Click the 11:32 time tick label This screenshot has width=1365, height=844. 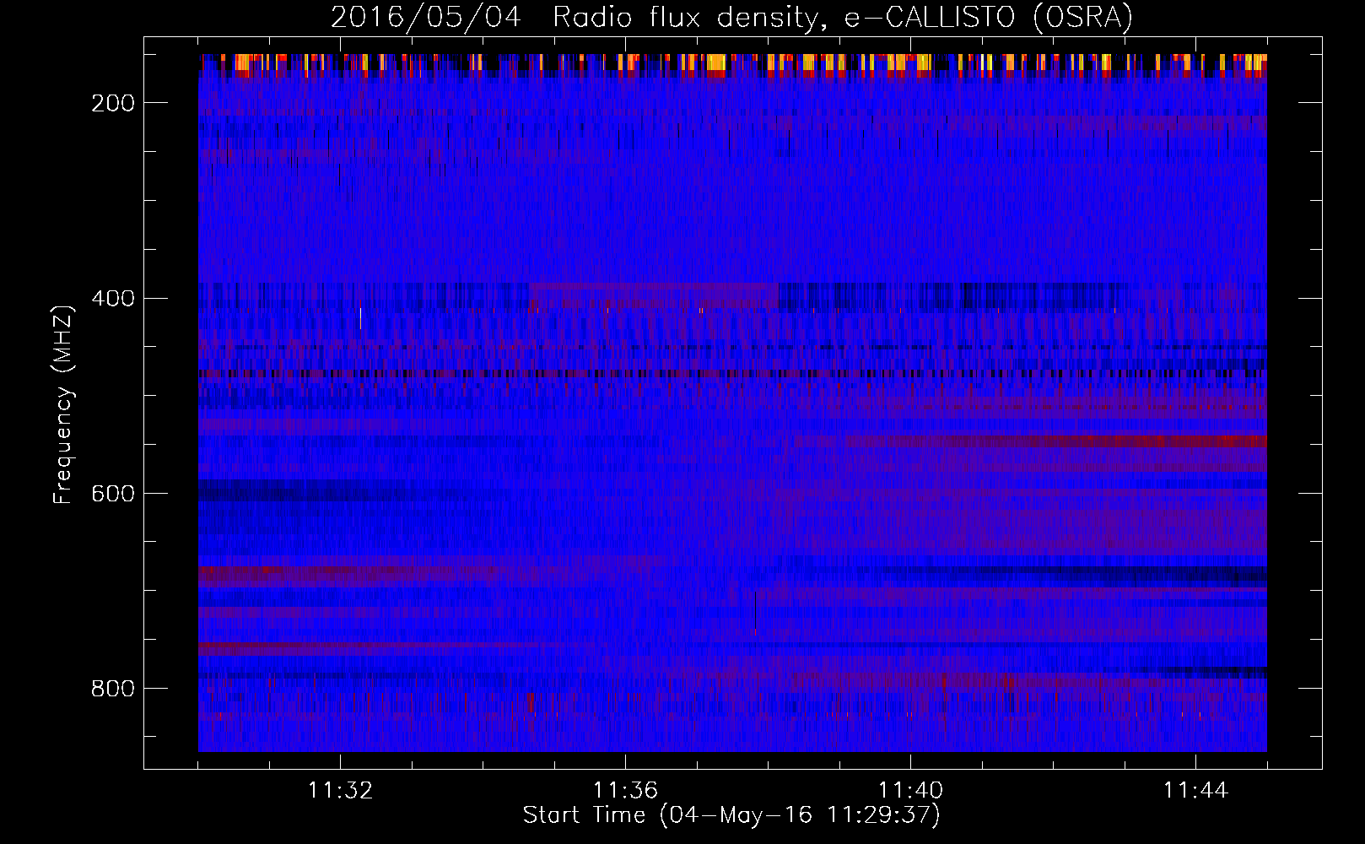(x=340, y=791)
